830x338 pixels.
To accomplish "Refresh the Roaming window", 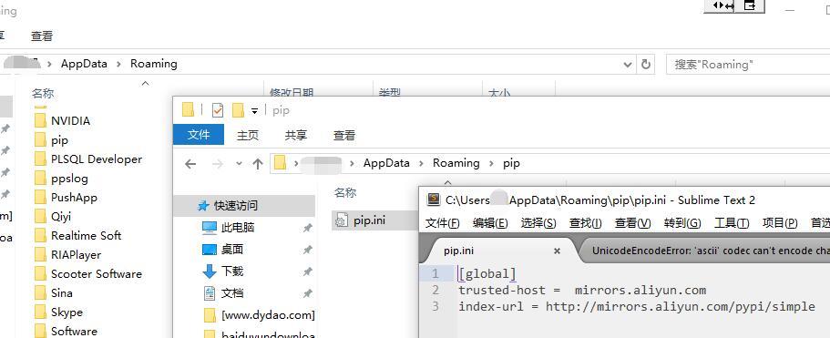I will pyautogui.click(x=645, y=64).
